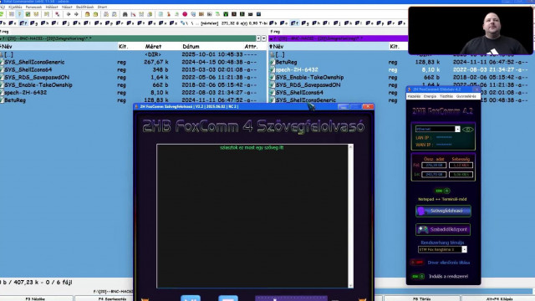Screen dimensions: 535x301
Task: Click inside the Szövegfelolvasó text area
Action: (x=252, y=216)
